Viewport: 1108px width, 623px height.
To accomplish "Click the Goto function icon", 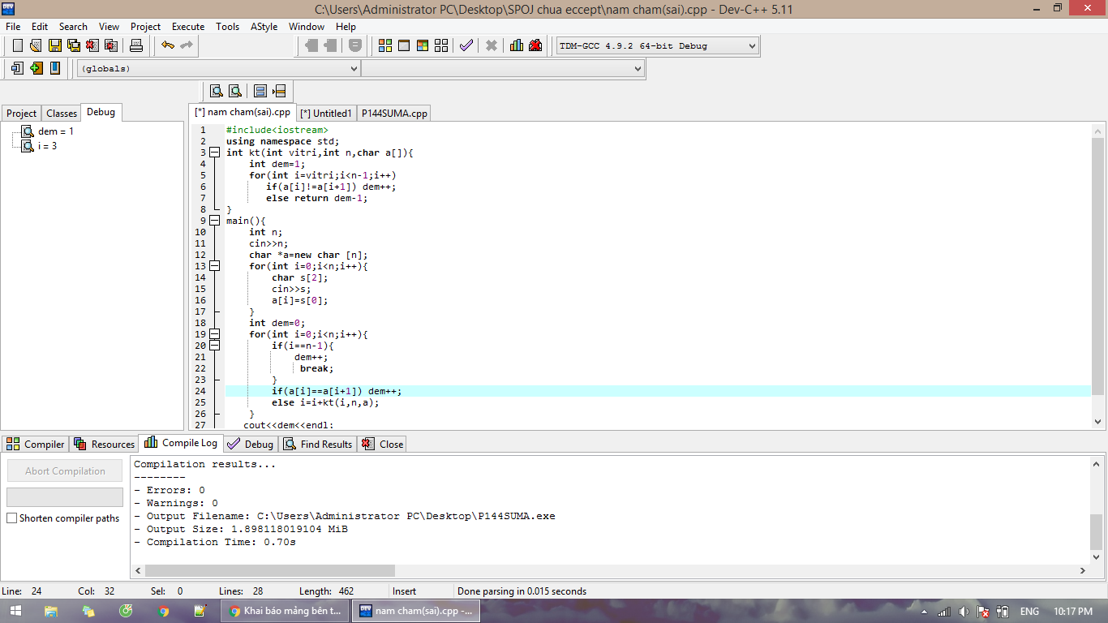I will [260, 91].
